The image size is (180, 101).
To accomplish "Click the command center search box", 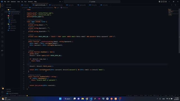I will coord(92,2).
